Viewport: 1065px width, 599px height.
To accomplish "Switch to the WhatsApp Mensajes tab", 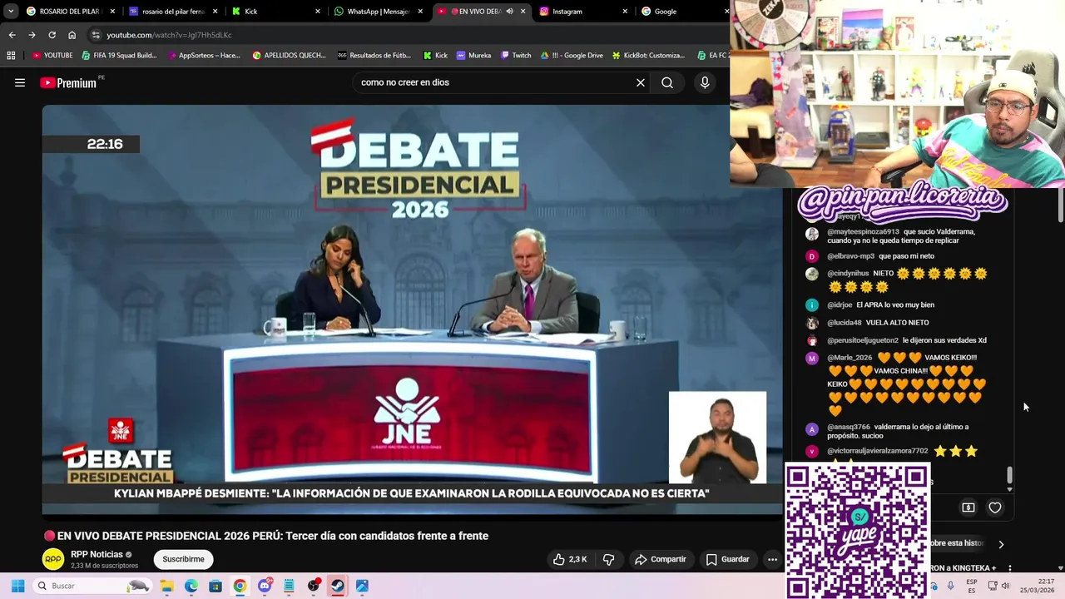I will [379, 12].
